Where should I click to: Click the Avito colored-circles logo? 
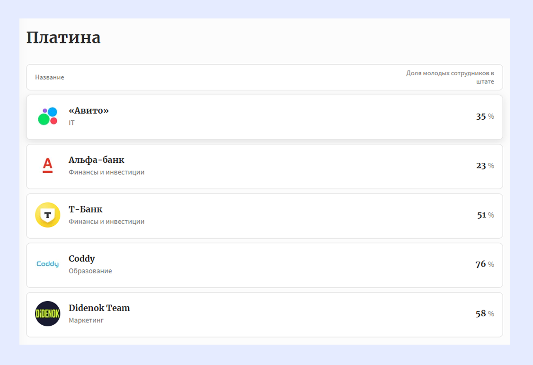coord(48,116)
